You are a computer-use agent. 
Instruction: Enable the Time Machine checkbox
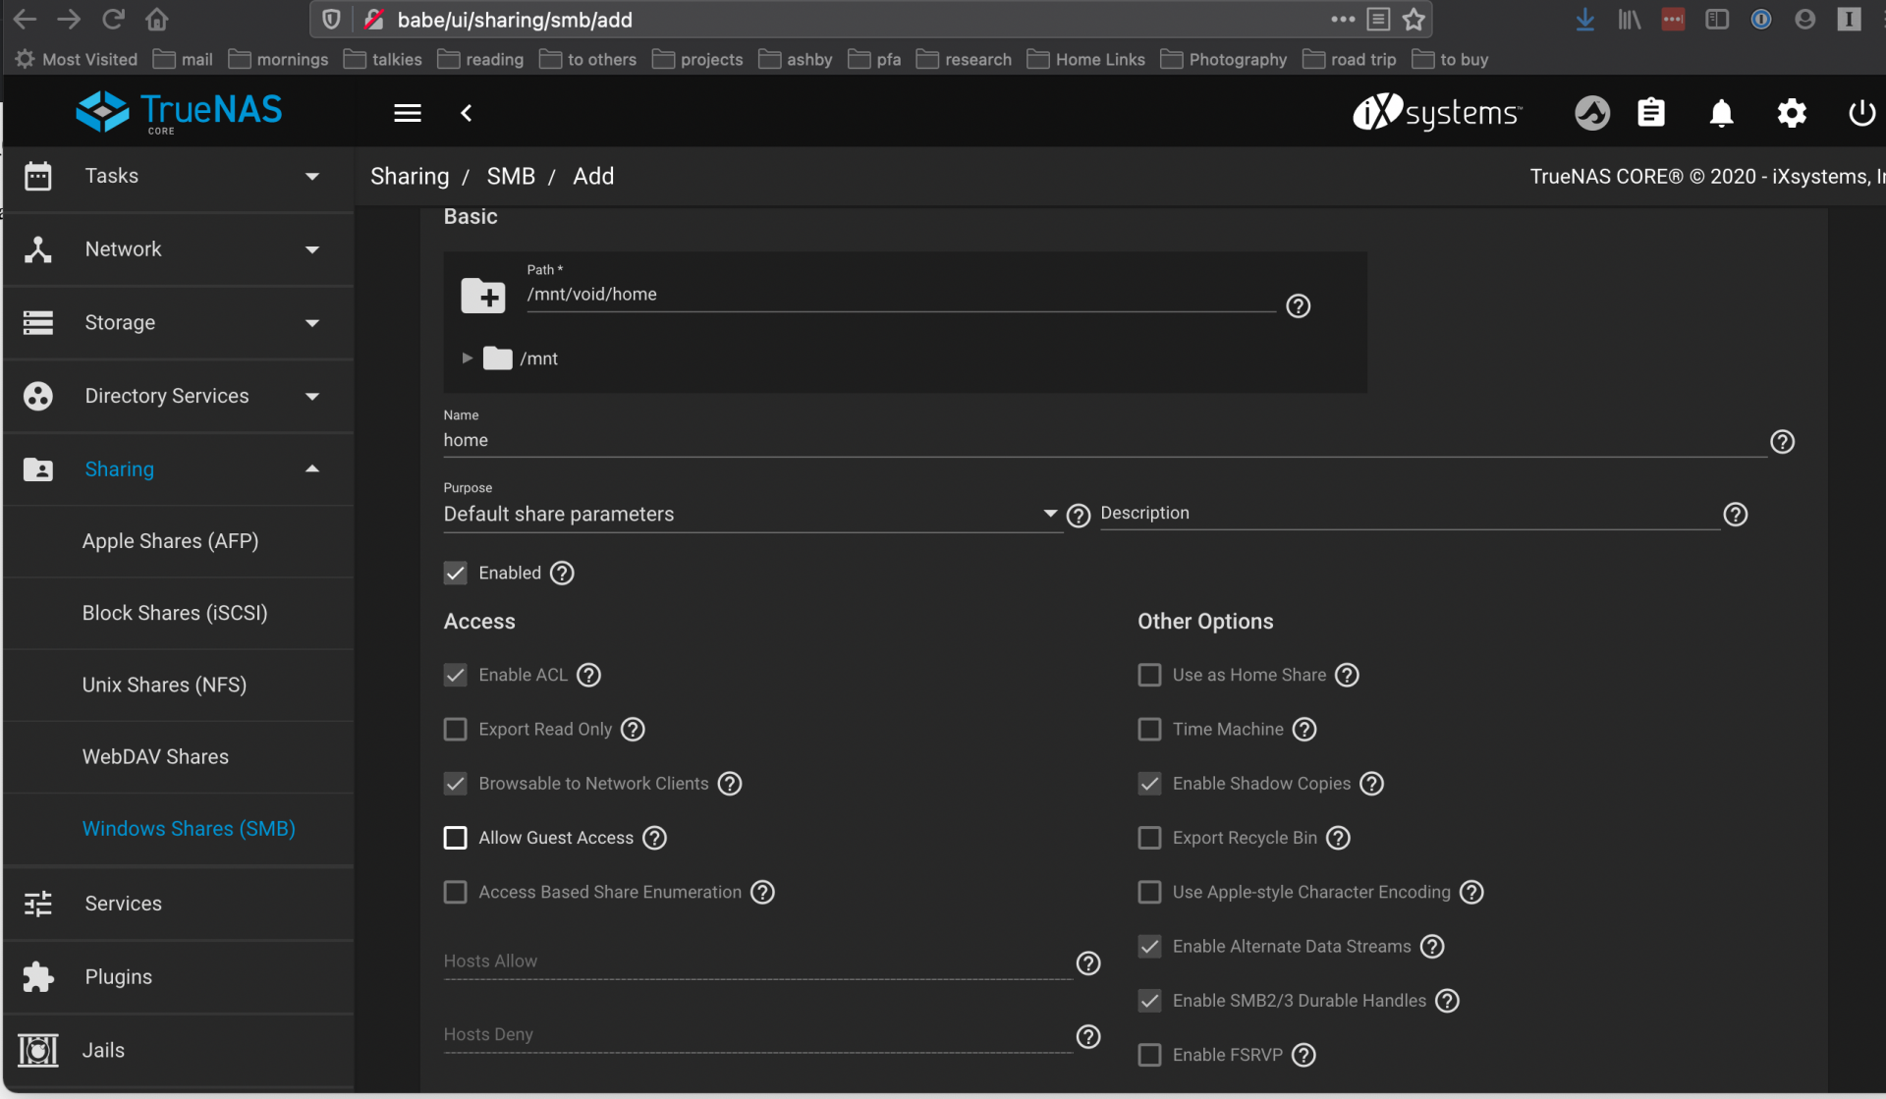coord(1149,729)
